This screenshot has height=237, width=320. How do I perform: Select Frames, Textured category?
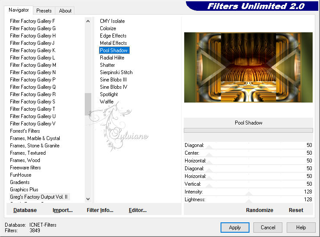(x=28, y=153)
